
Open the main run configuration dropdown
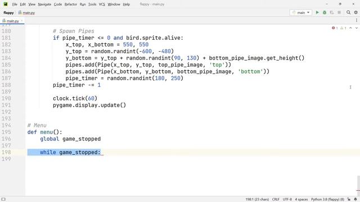301,12
